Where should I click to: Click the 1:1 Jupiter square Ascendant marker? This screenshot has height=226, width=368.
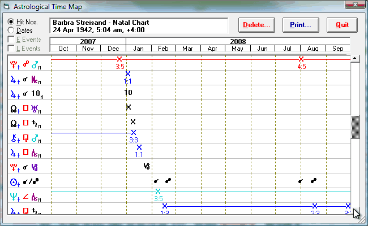pyautogui.click(x=139, y=147)
